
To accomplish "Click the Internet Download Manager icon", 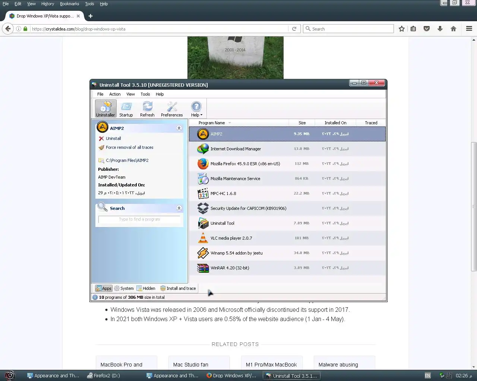I will point(203,149).
